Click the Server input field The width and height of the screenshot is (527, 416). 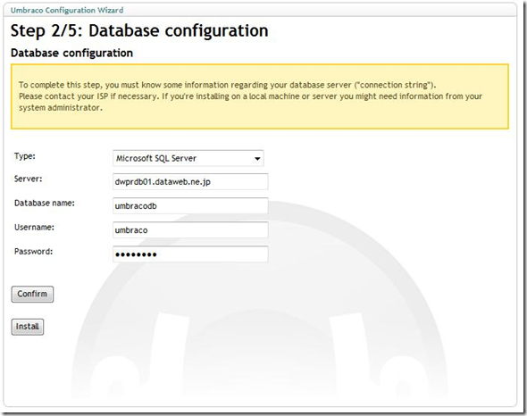tap(190, 182)
